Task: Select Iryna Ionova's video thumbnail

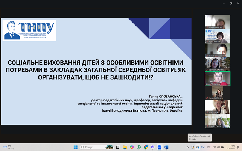Action: [x=218, y=36]
